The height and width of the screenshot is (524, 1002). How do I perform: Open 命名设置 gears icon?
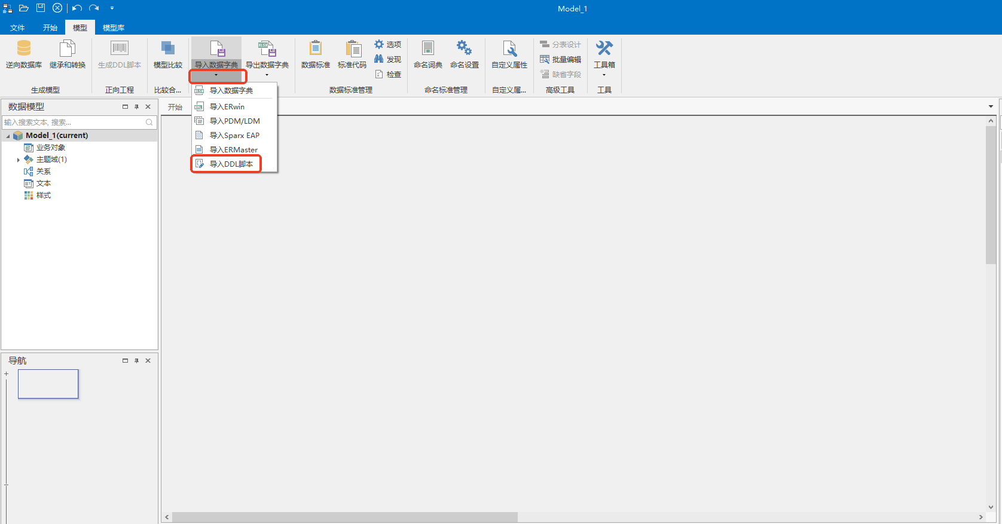[465, 48]
